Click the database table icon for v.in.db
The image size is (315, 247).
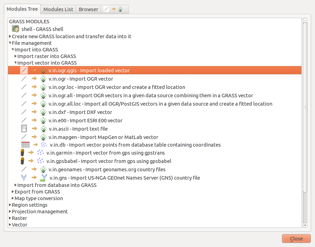25,145
